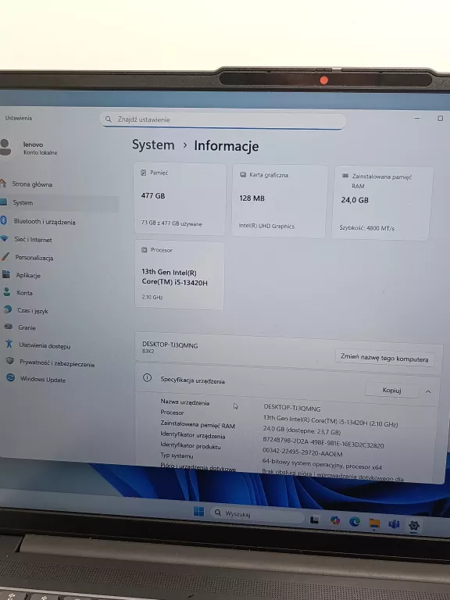This screenshot has height=600, width=450.
Task: Maximize the Settings window
Action: pos(440,118)
